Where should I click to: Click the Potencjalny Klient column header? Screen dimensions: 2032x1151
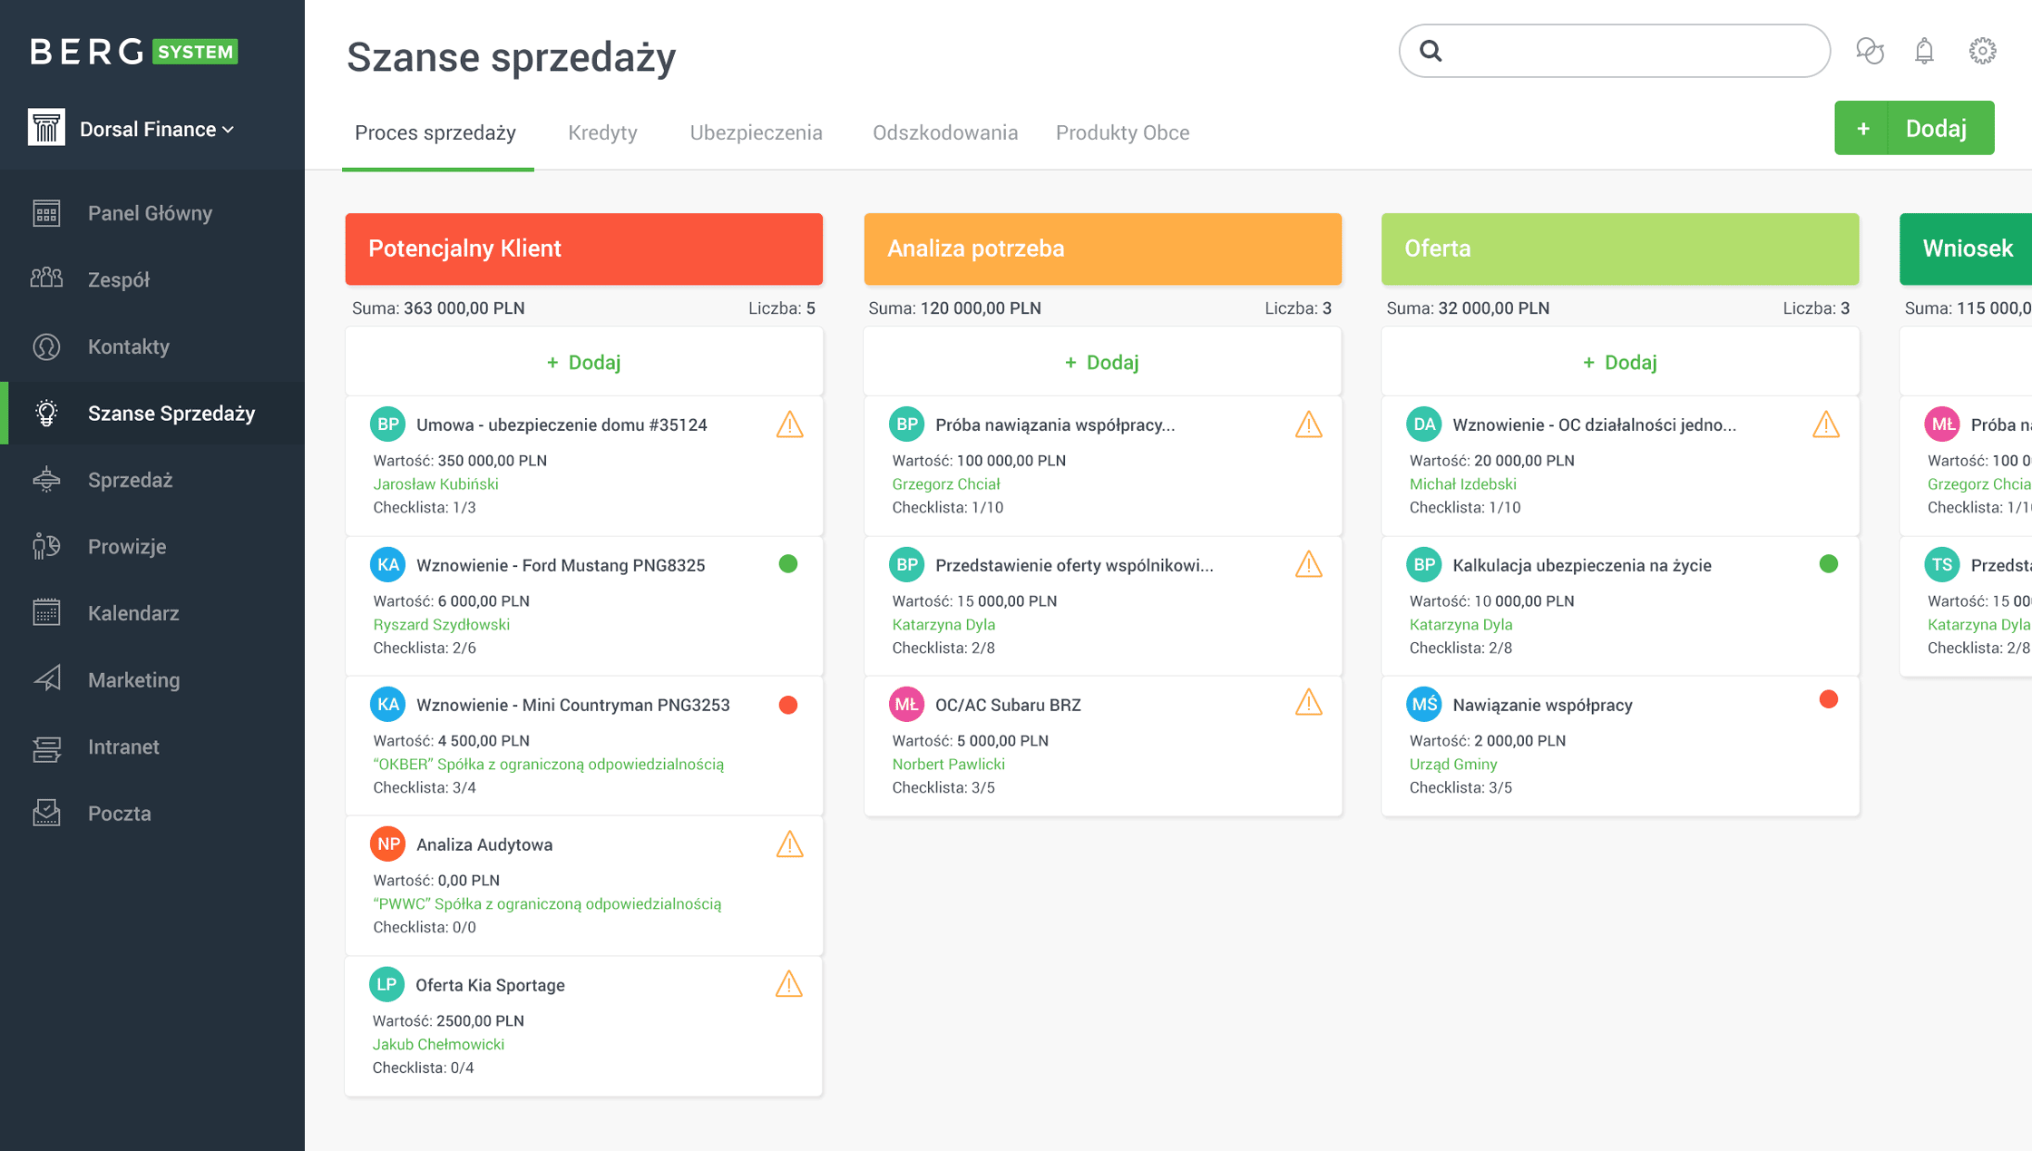(x=584, y=249)
